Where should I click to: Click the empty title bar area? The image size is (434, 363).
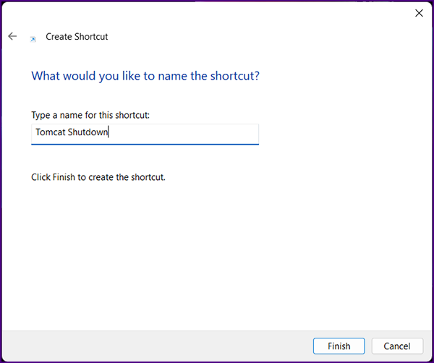click(217, 13)
